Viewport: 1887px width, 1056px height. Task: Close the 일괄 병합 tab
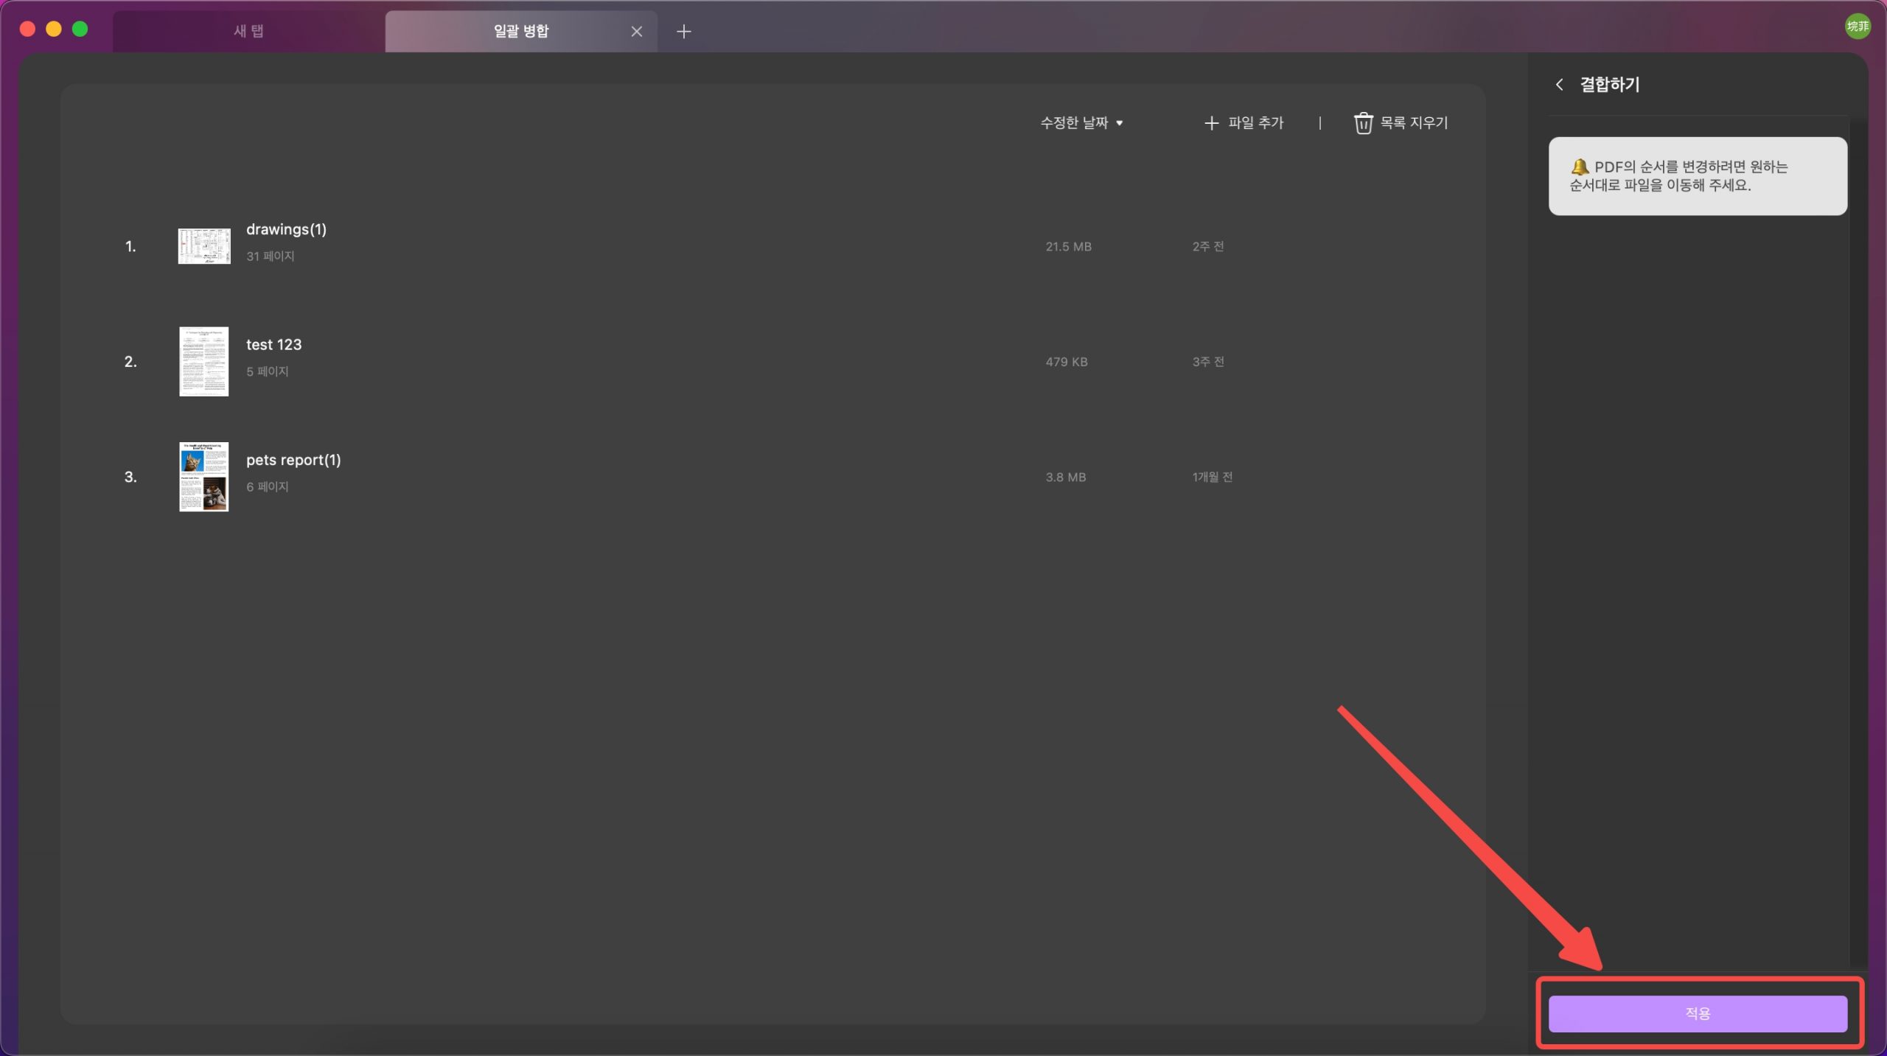(x=637, y=31)
